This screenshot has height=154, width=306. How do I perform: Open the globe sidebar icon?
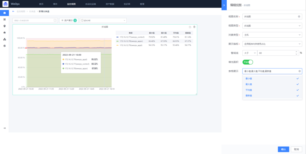[x=5, y=46]
